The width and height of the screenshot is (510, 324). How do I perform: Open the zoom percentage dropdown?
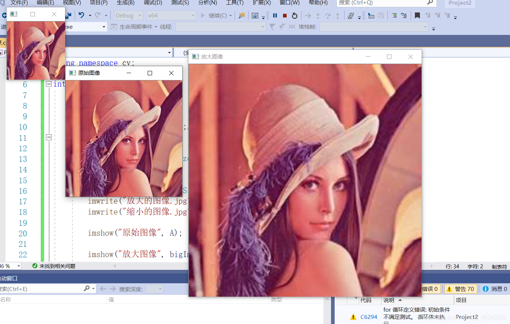pyautogui.click(x=19, y=266)
